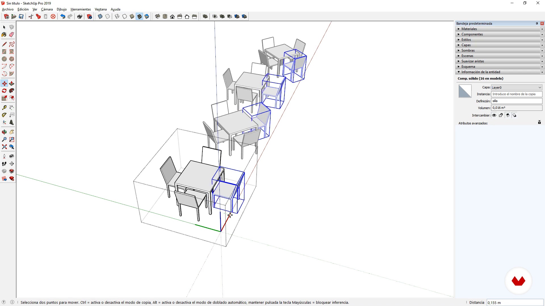The height and width of the screenshot is (306, 545).
Task: Open the Dibujo menu
Action: (x=62, y=9)
